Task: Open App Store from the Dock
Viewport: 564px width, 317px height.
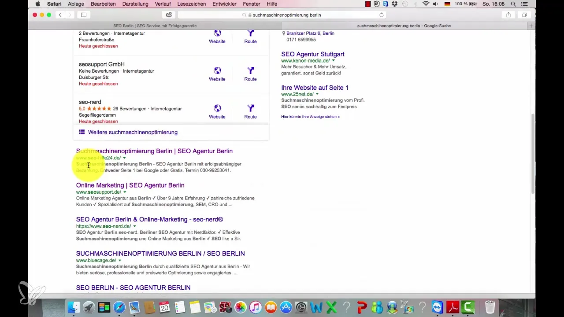Action: point(286,306)
